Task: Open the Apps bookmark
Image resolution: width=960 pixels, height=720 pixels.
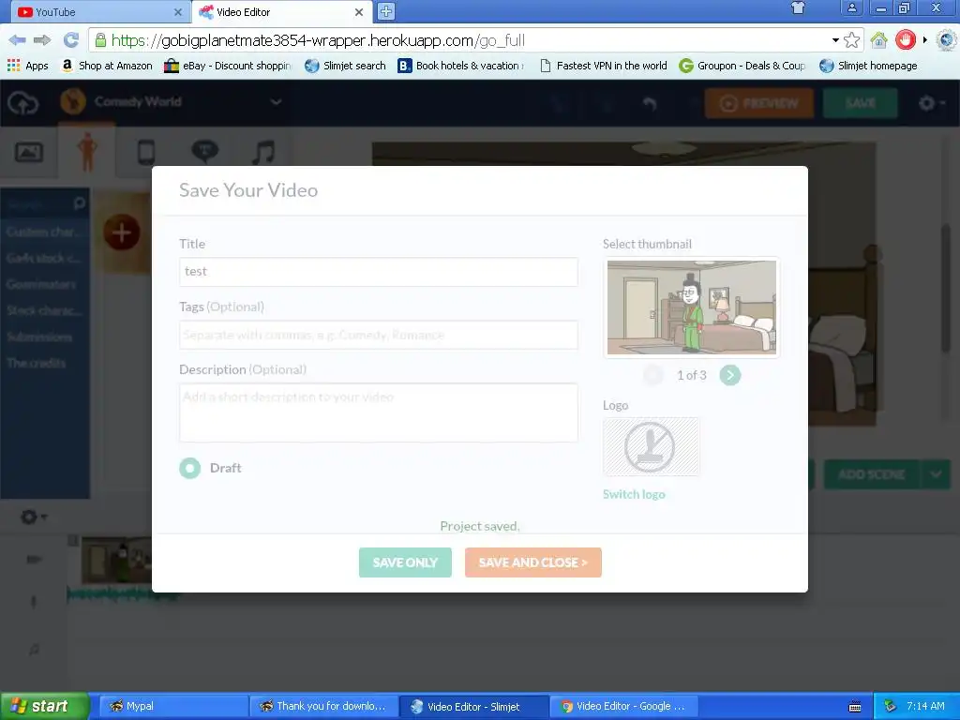Action: click(27, 66)
